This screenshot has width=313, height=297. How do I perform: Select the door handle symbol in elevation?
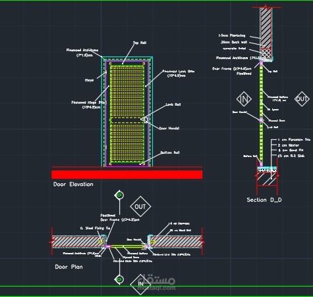coord(144,120)
